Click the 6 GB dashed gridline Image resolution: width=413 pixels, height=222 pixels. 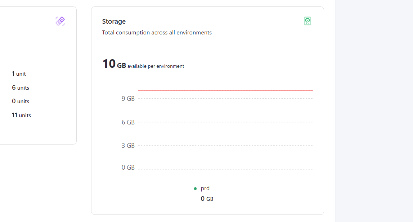(x=225, y=122)
